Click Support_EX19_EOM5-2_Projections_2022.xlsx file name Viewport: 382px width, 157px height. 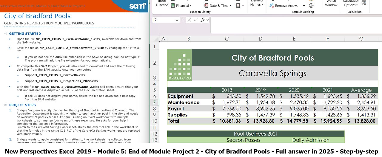[x=61, y=81]
